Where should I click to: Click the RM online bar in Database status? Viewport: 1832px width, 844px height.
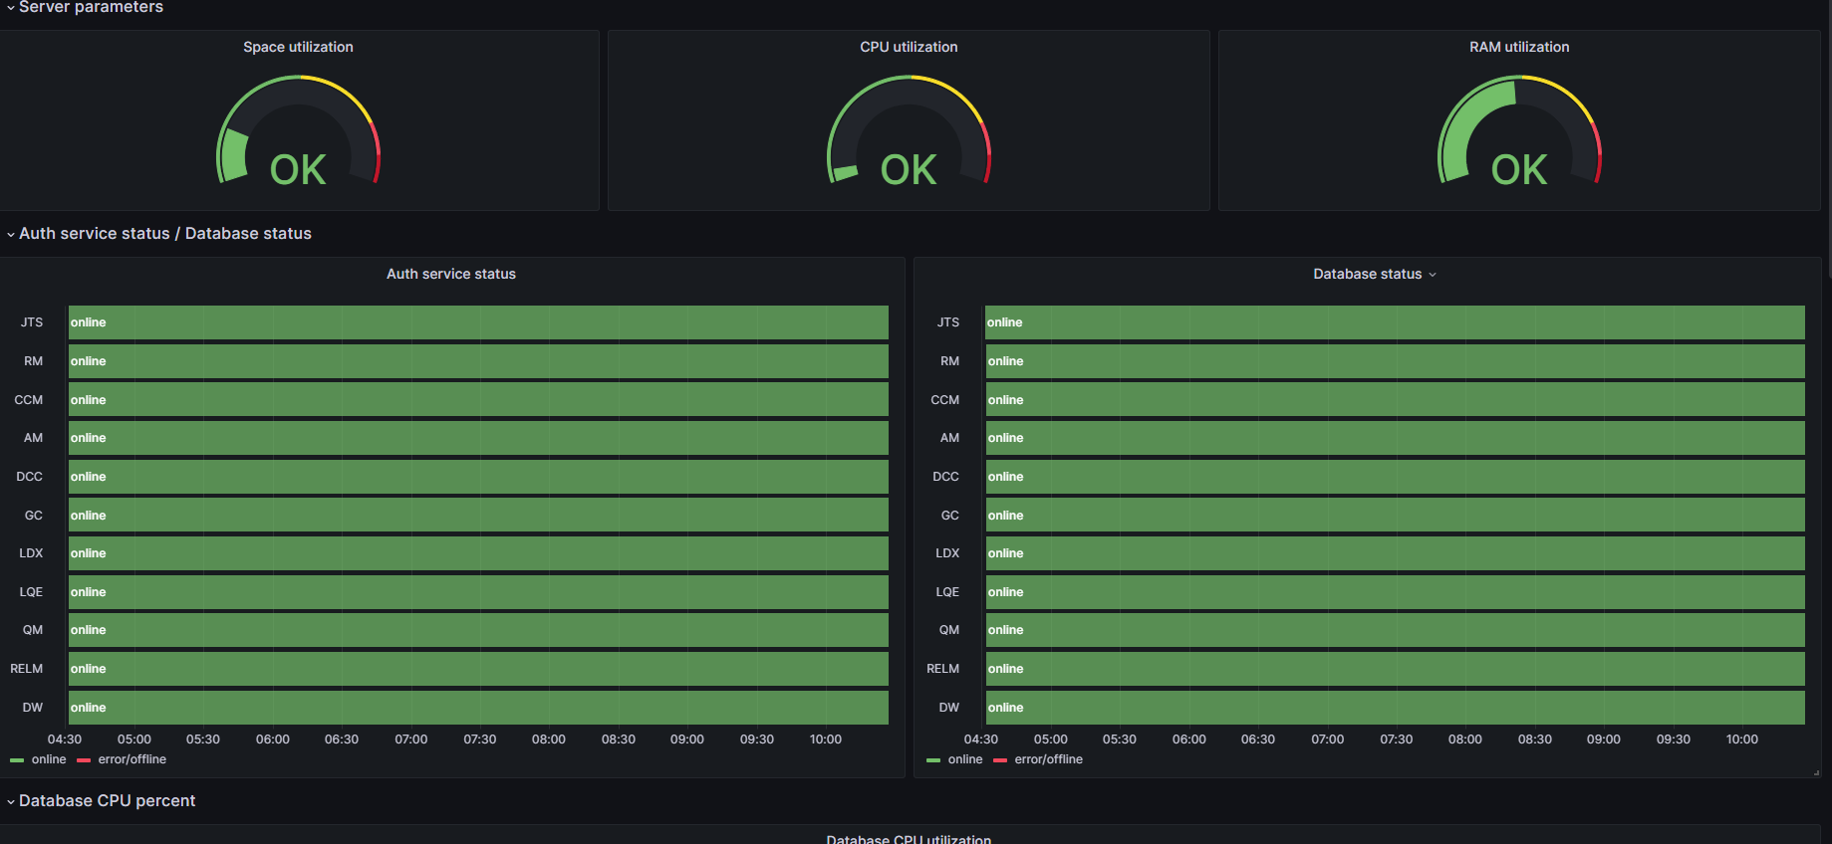click(x=1395, y=361)
